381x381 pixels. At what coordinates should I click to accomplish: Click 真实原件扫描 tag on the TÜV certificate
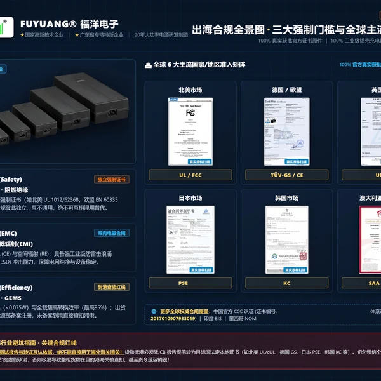tap(297, 162)
